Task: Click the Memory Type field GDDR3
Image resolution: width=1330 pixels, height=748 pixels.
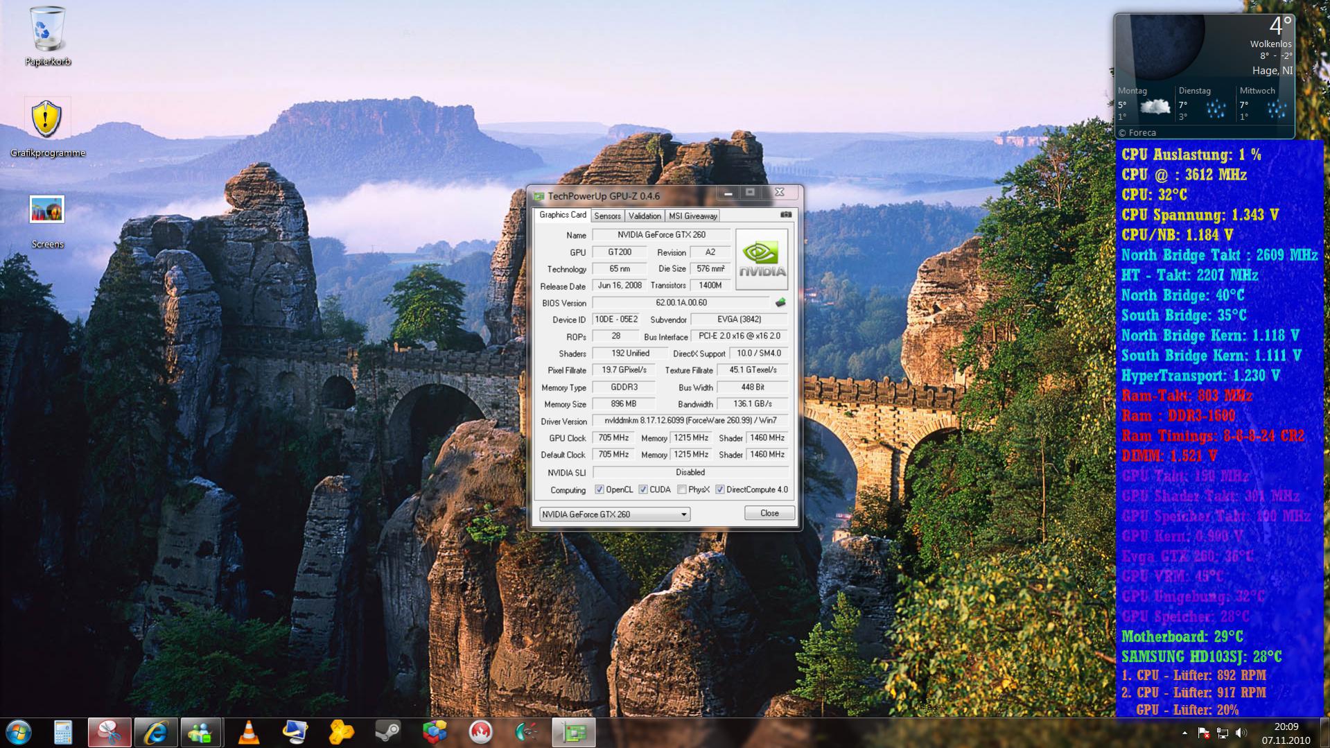Action: click(x=624, y=388)
